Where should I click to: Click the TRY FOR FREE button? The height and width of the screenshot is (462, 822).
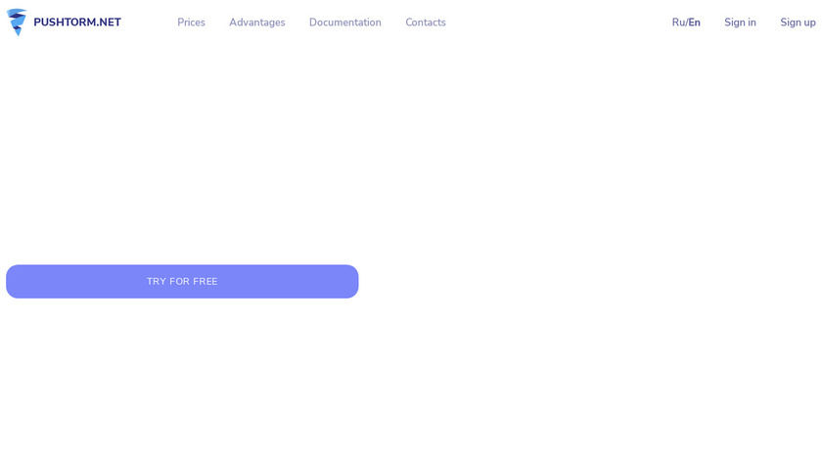coord(182,282)
